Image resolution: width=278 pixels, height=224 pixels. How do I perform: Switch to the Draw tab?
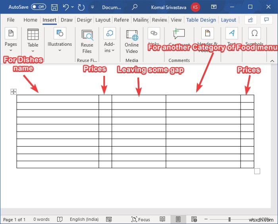[67, 20]
